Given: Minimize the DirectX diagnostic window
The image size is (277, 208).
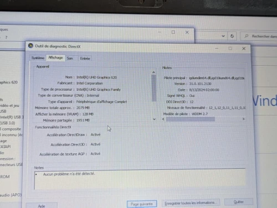Looking at the screenshot, I should point(217,48).
